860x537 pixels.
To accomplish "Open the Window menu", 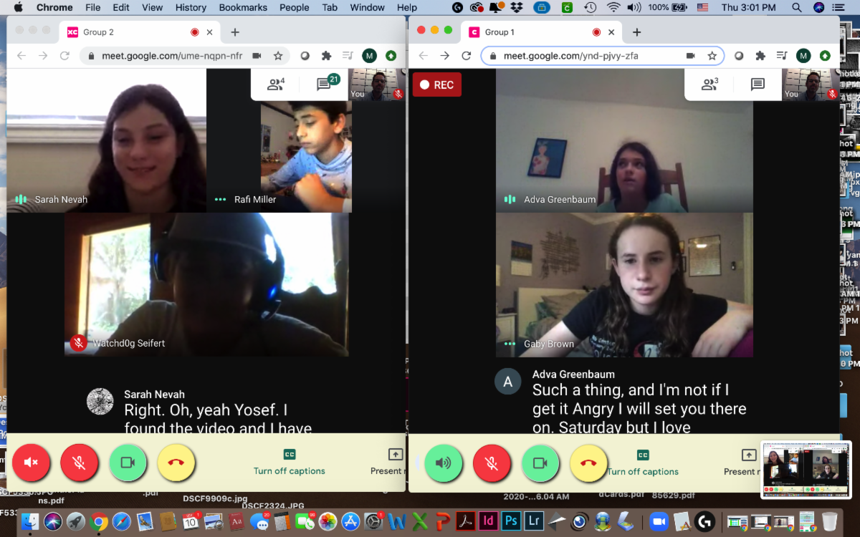I will click(368, 7).
